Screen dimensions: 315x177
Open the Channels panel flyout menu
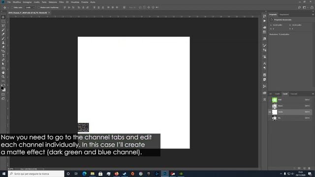coord(313,94)
